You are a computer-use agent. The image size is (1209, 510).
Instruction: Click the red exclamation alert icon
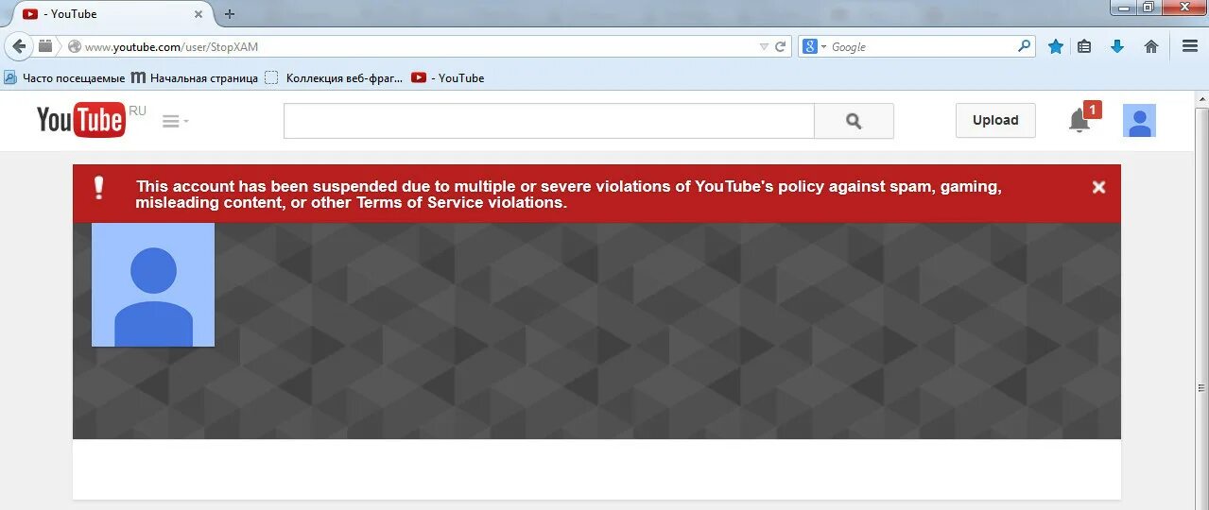click(98, 187)
